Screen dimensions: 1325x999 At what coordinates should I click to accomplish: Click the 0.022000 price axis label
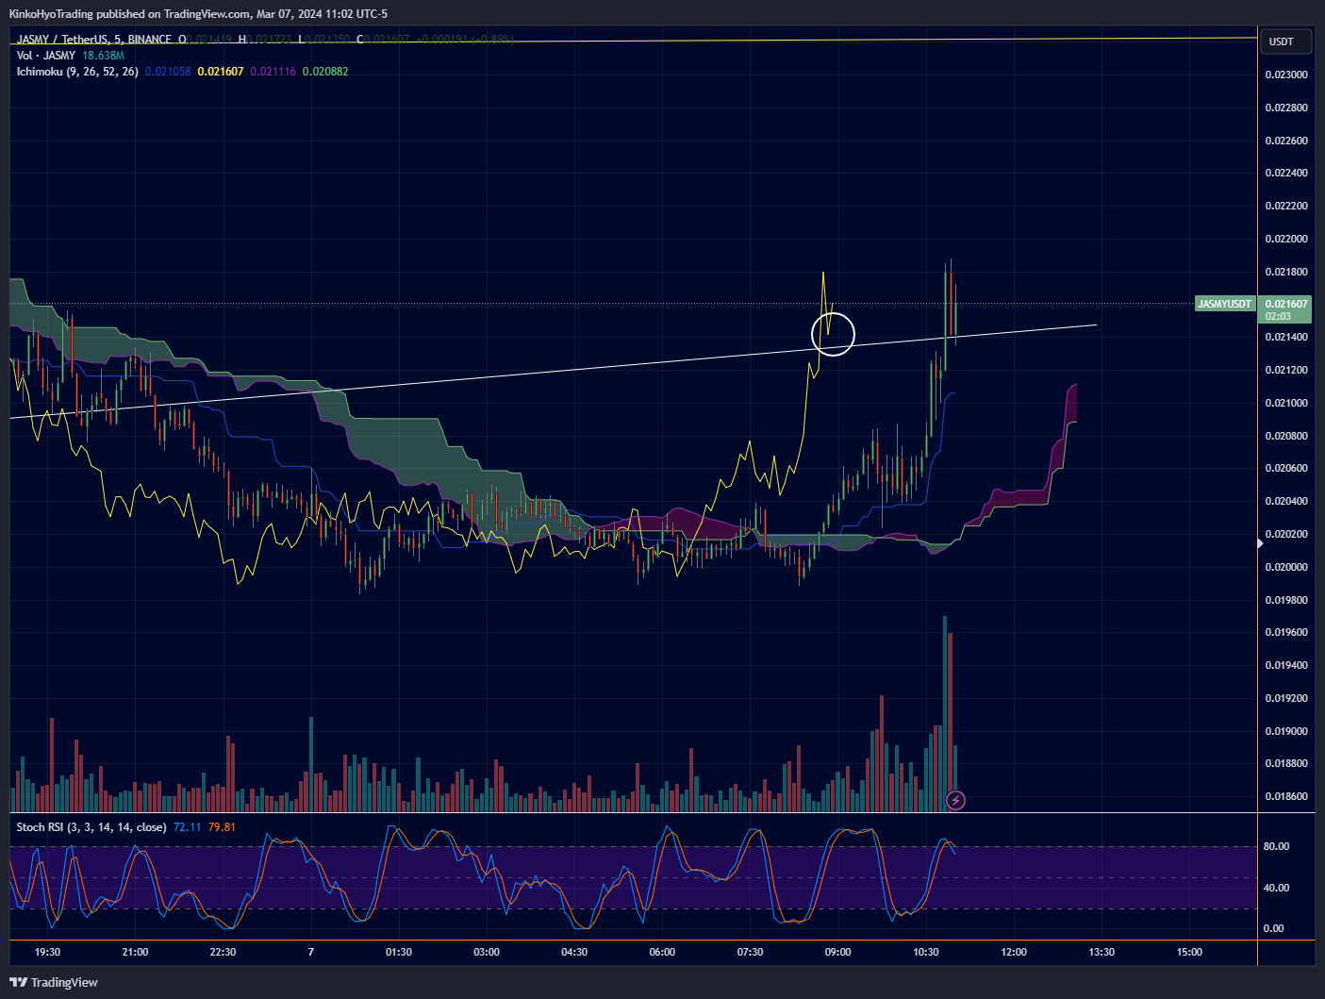(x=1286, y=239)
